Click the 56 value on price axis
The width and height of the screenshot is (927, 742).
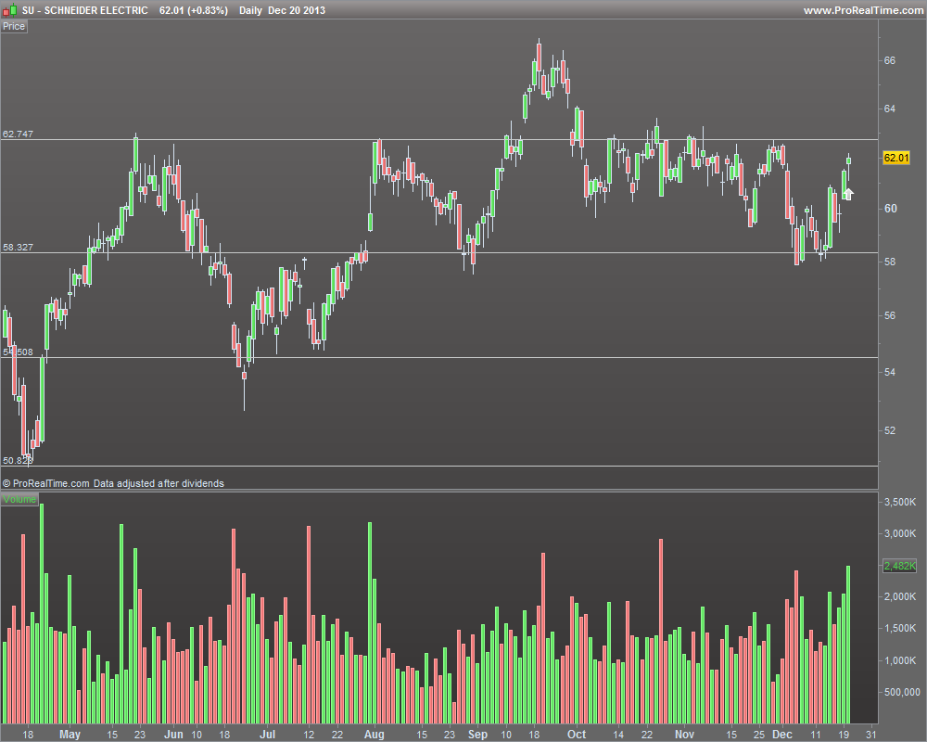coord(890,315)
